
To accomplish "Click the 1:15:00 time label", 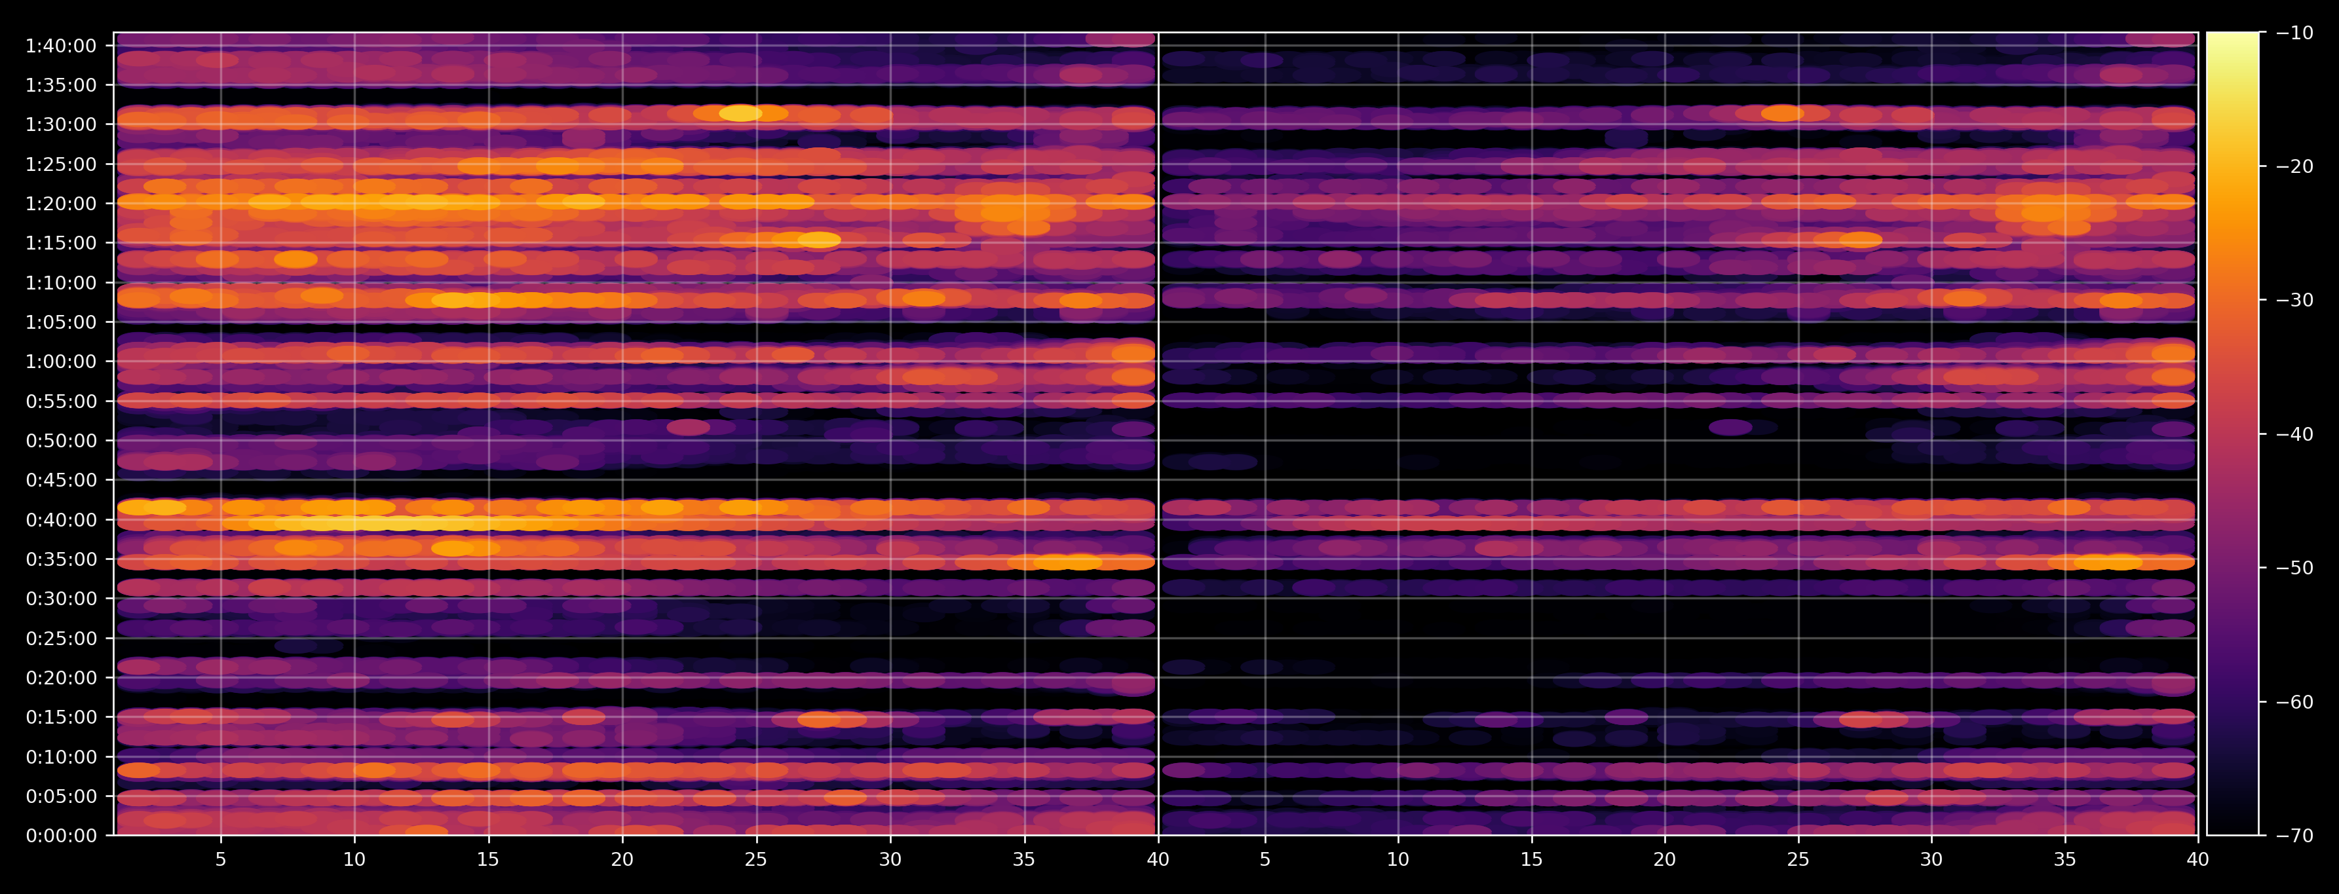I will click(x=61, y=243).
